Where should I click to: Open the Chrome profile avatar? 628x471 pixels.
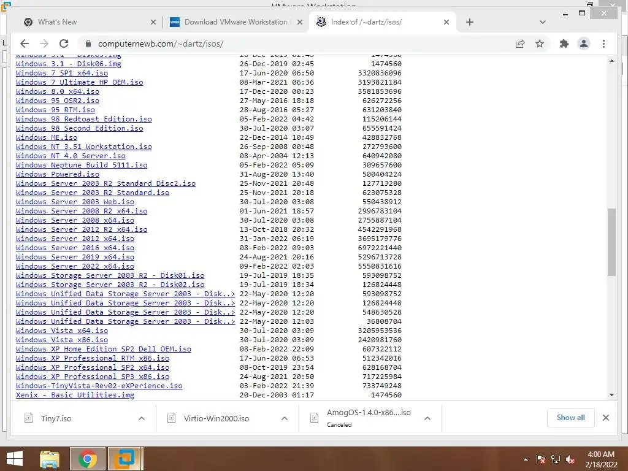tap(584, 44)
